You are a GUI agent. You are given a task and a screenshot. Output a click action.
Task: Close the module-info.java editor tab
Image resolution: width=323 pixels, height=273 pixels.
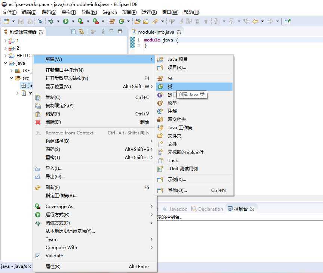pos(179,32)
